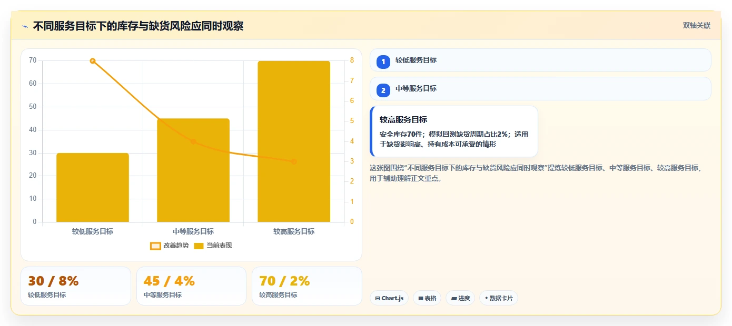The height and width of the screenshot is (326, 732).
Task: Click the 较高服务目标 bar in the chart
Action: coord(294,141)
